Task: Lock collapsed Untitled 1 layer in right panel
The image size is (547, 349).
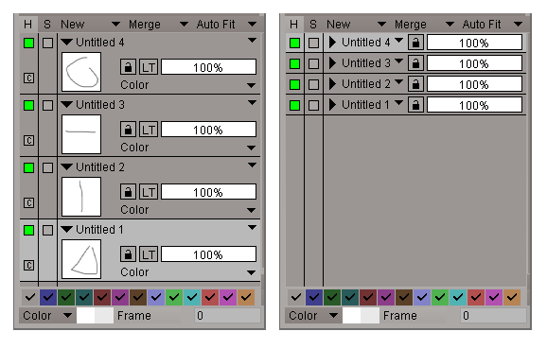Action: pos(415,105)
